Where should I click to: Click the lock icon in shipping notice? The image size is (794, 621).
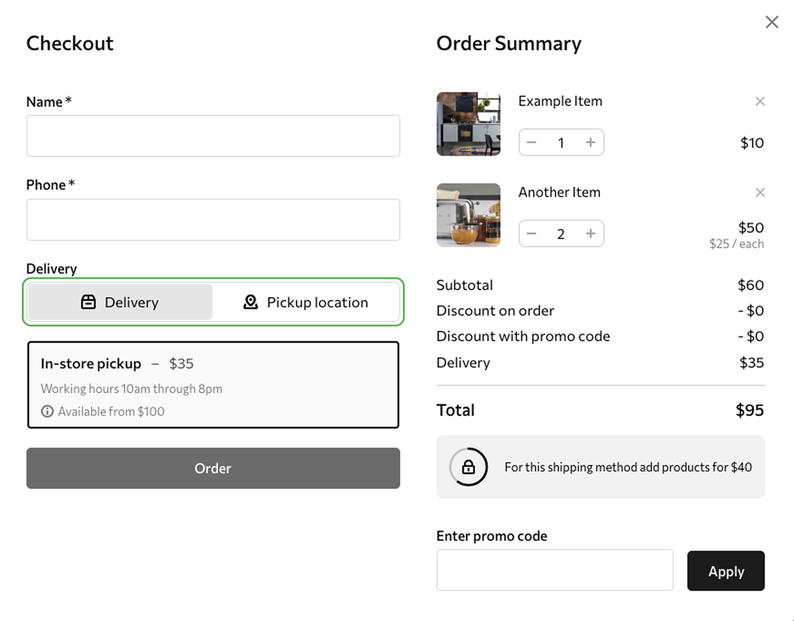click(468, 467)
